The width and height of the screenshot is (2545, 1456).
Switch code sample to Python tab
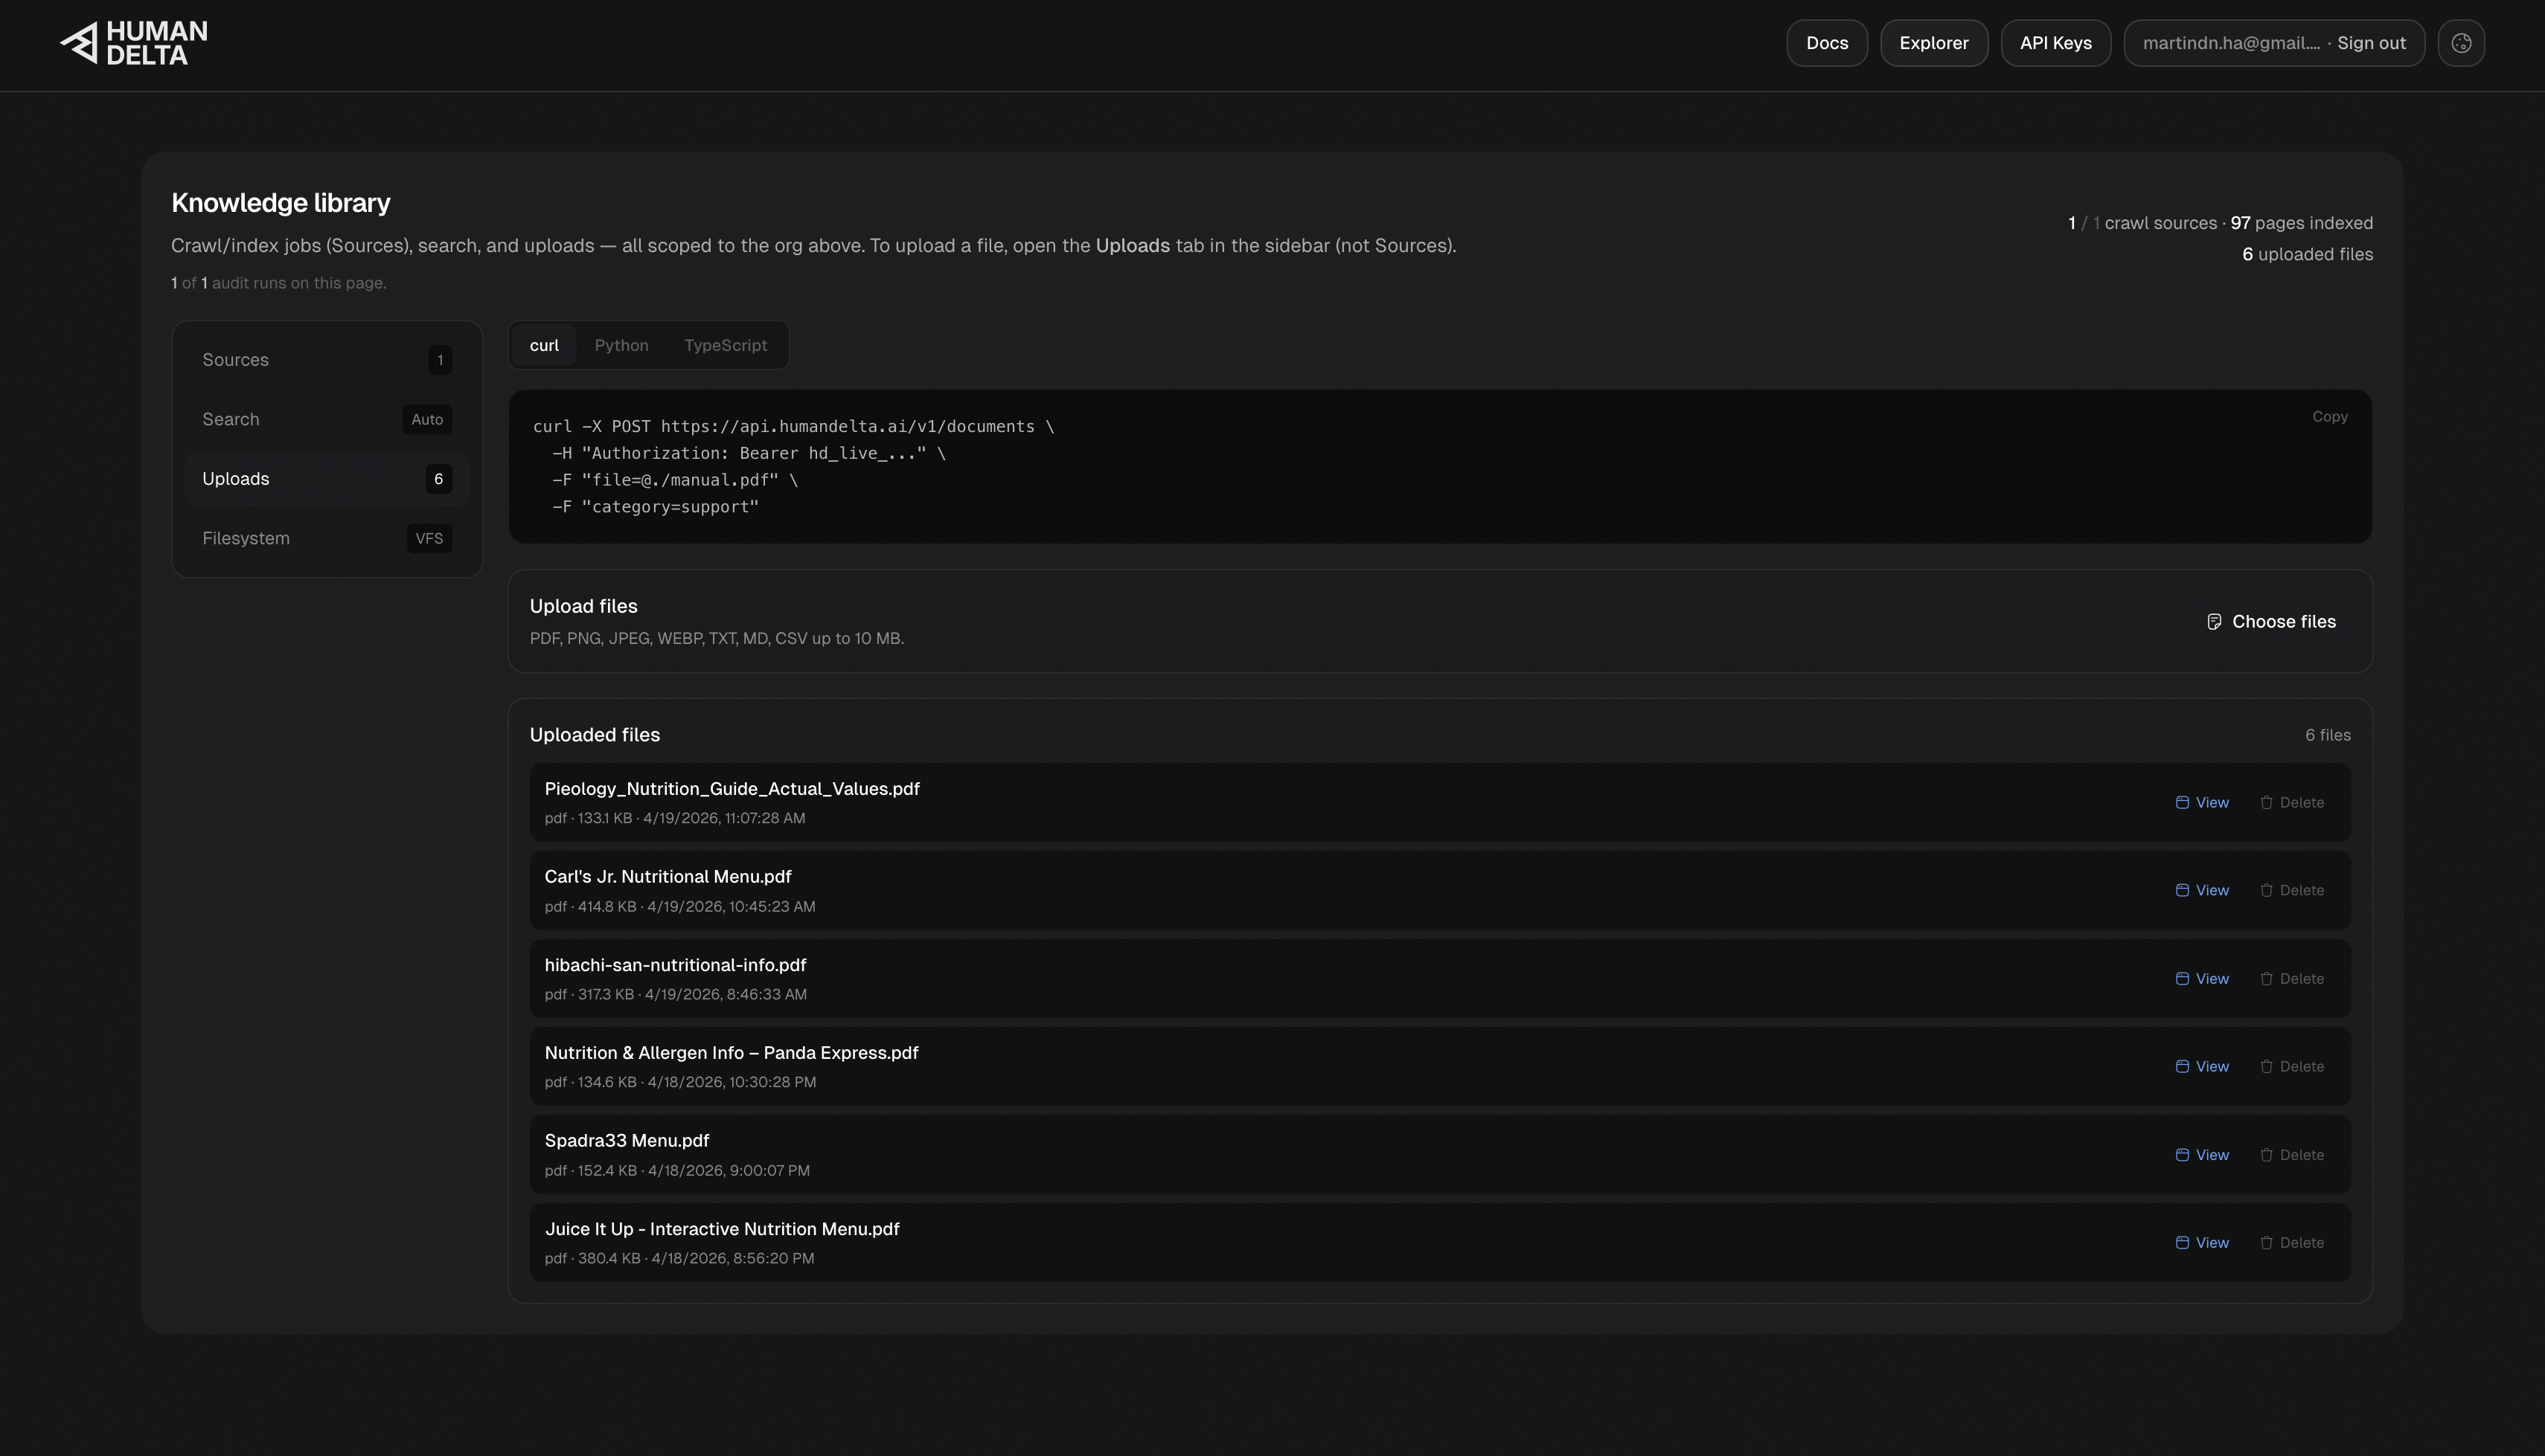[x=621, y=346]
